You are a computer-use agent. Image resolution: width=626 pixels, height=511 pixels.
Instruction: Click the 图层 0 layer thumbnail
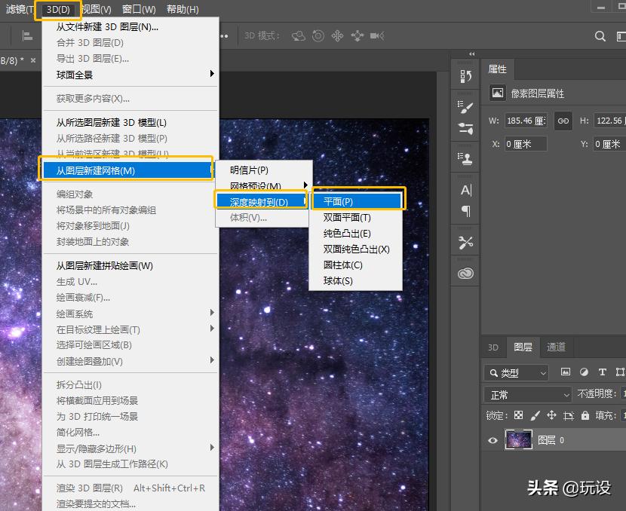click(519, 439)
